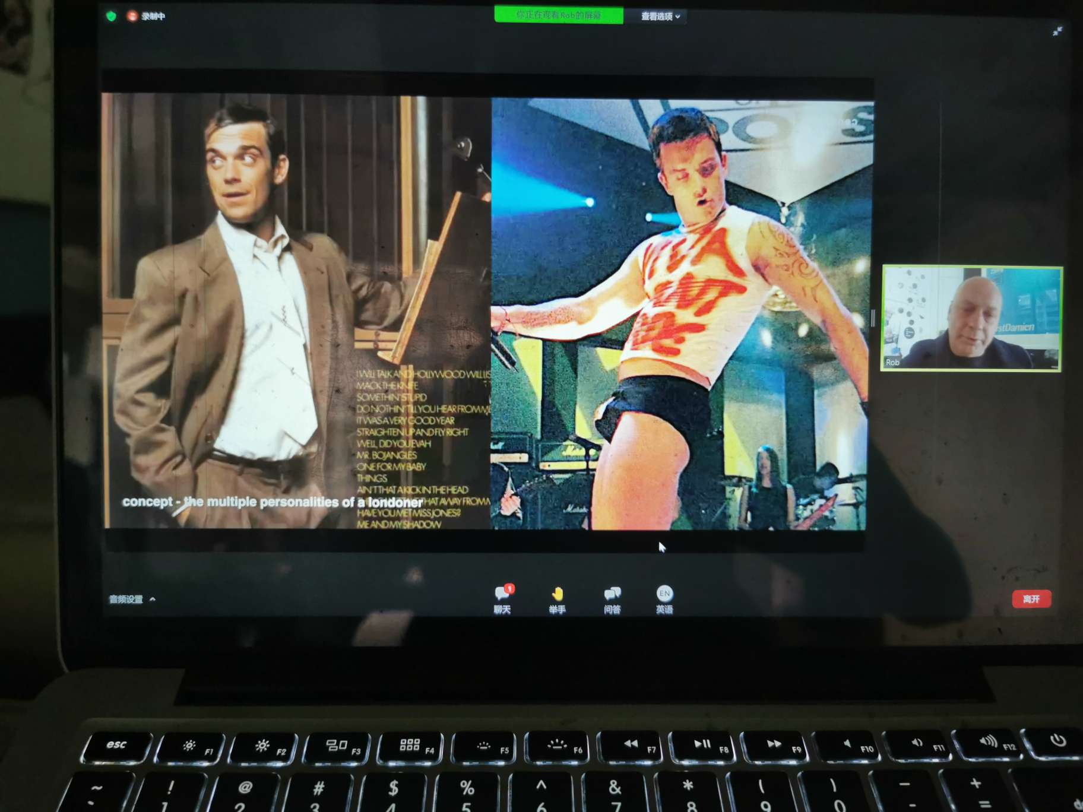
Task: Open audio settings via 音频设置 label
Action: [x=126, y=599]
